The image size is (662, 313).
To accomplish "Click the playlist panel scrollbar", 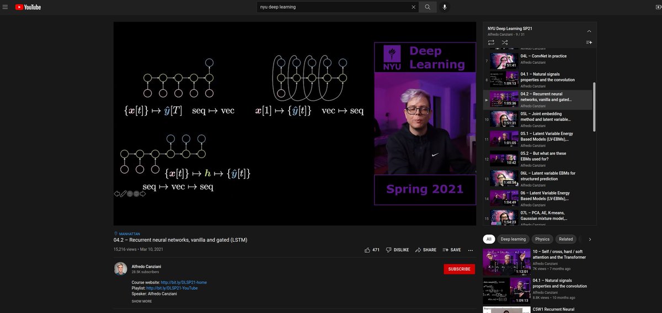I will point(594,107).
